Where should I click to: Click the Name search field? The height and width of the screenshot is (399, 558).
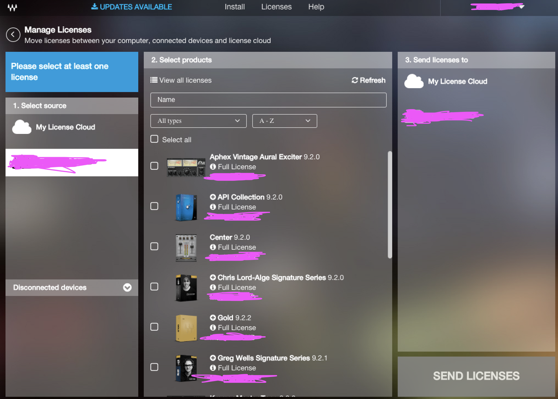(x=269, y=100)
